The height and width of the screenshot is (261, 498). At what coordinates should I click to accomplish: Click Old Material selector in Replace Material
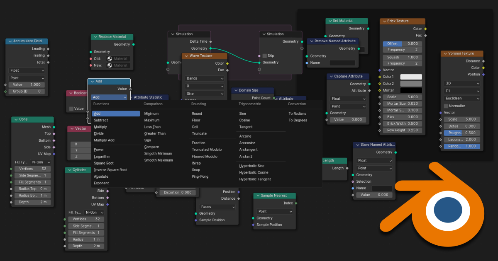click(118, 59)
